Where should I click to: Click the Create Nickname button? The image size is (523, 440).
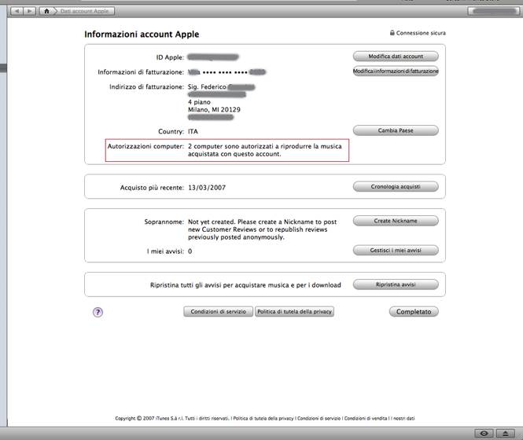click(396, 221)
